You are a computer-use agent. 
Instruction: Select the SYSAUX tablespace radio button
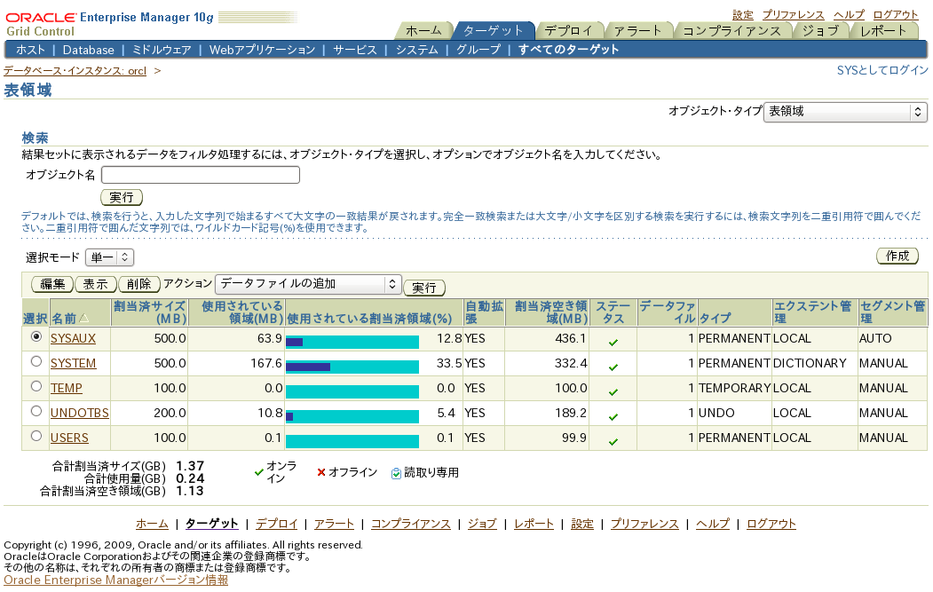click(36, 336)
